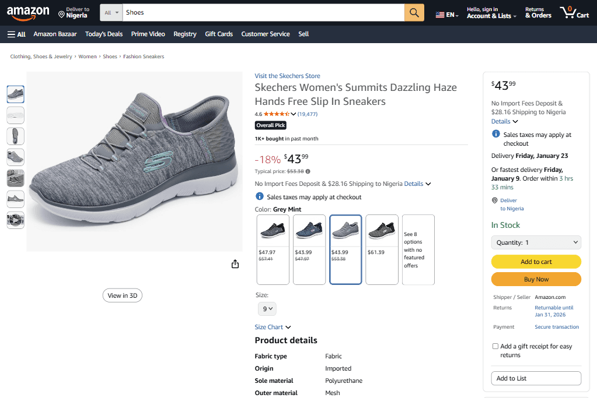Select the Grey Mint color swatch
This screenshot has height=398, width=597.
[345, 249]
